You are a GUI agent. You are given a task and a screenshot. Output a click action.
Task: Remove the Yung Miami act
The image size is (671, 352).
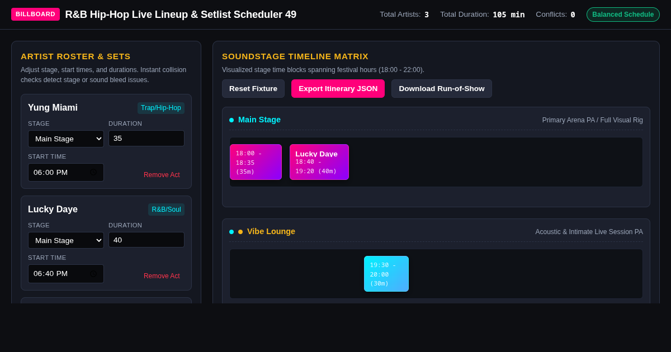click(x=162, y=175)
